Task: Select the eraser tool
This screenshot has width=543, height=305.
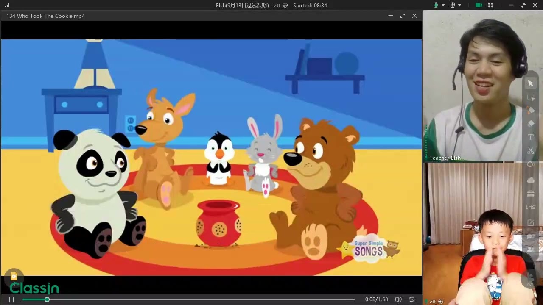Action: [x=530, y=124]
